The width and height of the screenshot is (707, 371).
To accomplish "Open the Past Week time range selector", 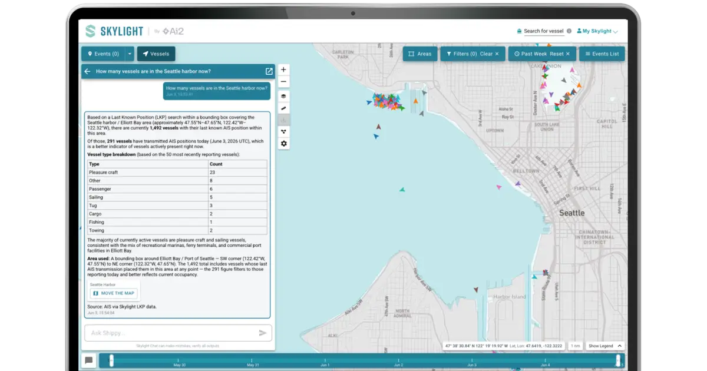I will pos(530,54).
